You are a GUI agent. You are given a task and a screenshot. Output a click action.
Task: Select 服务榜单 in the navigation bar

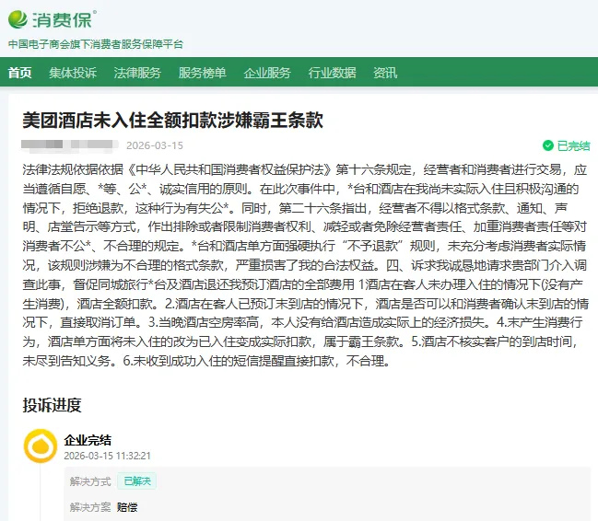pyautogui.click(x=202, y=73)
